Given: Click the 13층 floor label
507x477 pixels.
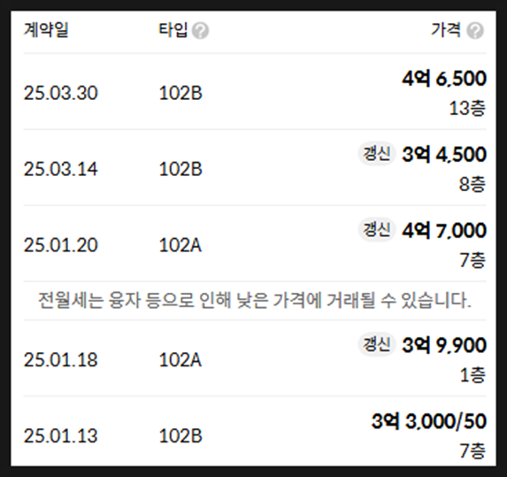Looking at the screenshot, I should (467, 108).
